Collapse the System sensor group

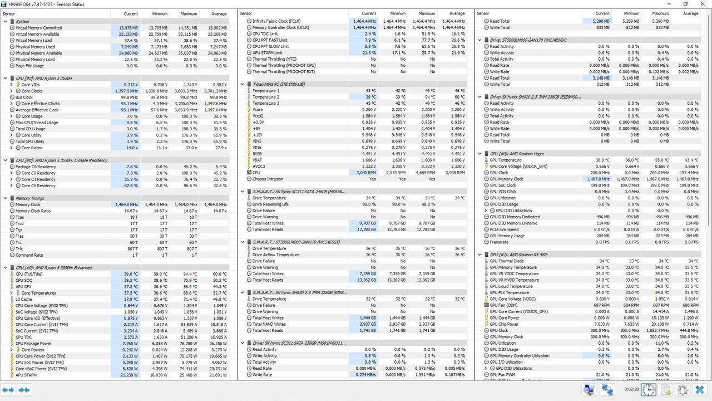pos(6,22)
